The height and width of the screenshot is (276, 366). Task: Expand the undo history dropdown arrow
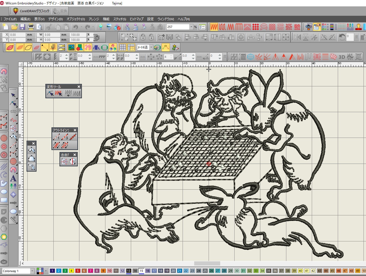pos(81,27)
